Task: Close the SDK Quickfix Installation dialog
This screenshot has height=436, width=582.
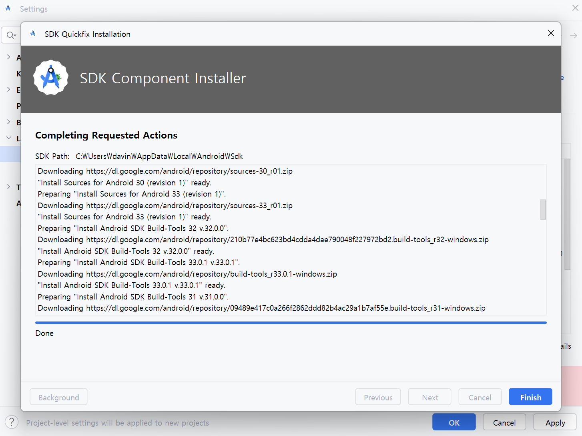Action: (551, 33)
